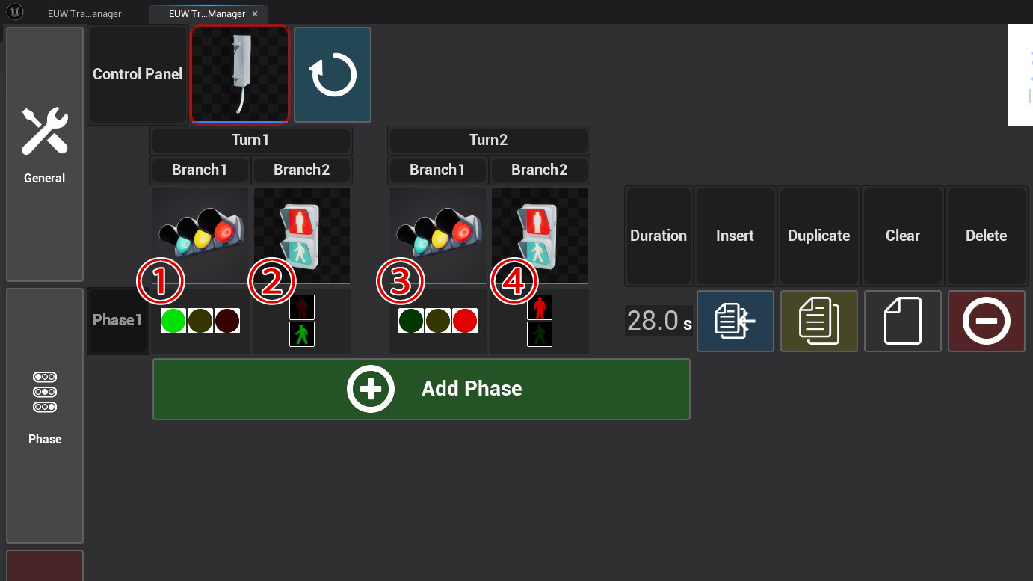This screenshot has height=581, width=1033.
Task: Close the active EUW Tr...Manager tab
Action: 255,13
